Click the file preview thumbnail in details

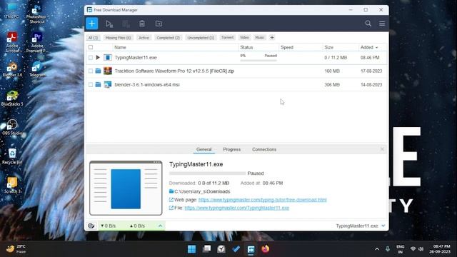tap(126, 188)
